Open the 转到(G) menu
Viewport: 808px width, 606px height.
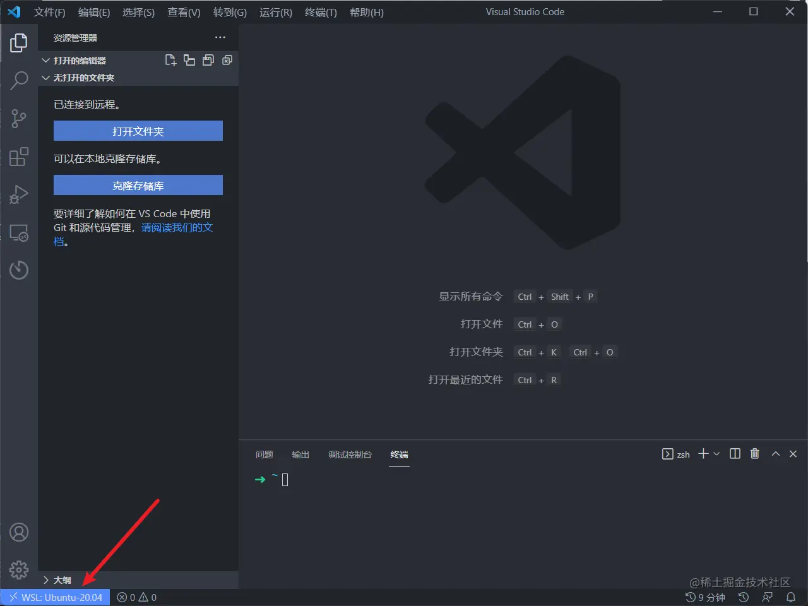pos(230,13)
